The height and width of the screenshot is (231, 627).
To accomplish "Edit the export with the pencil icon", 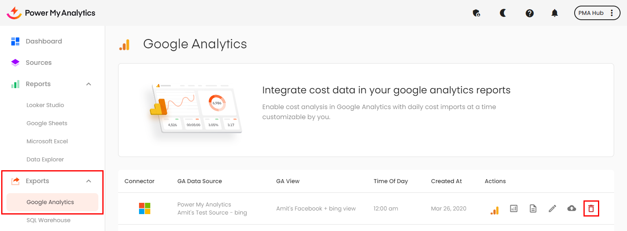I will (x=552, y=208).
